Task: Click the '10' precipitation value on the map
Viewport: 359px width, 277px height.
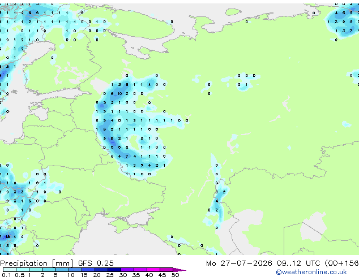Action: click(x=119, y=93)
